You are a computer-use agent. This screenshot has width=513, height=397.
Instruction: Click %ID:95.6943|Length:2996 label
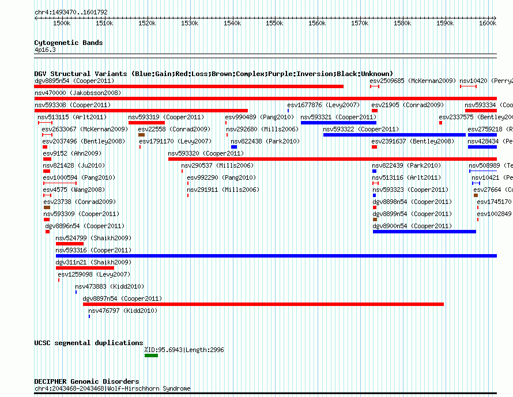pyautogui.click(x=184, y=350)
